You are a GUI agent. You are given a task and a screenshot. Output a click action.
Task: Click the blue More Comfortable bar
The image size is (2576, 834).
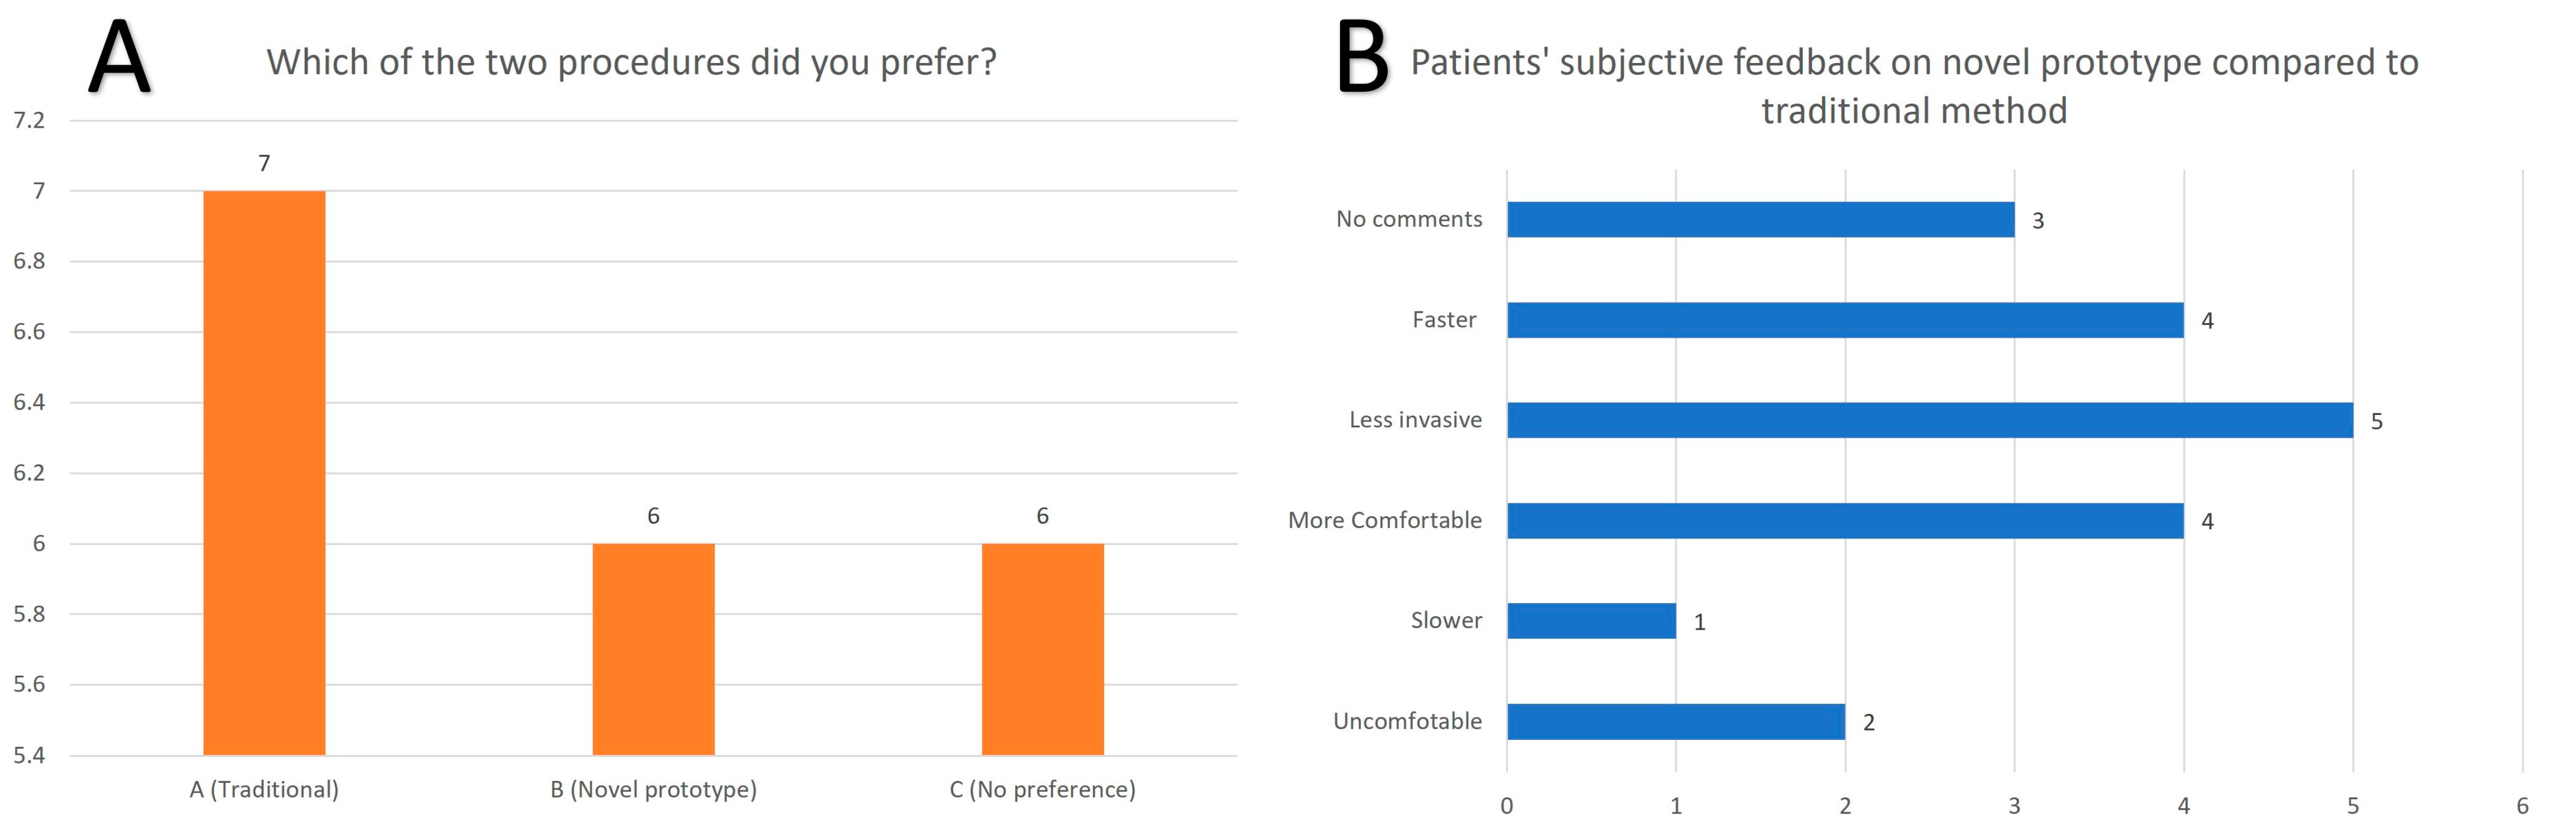1845,520
